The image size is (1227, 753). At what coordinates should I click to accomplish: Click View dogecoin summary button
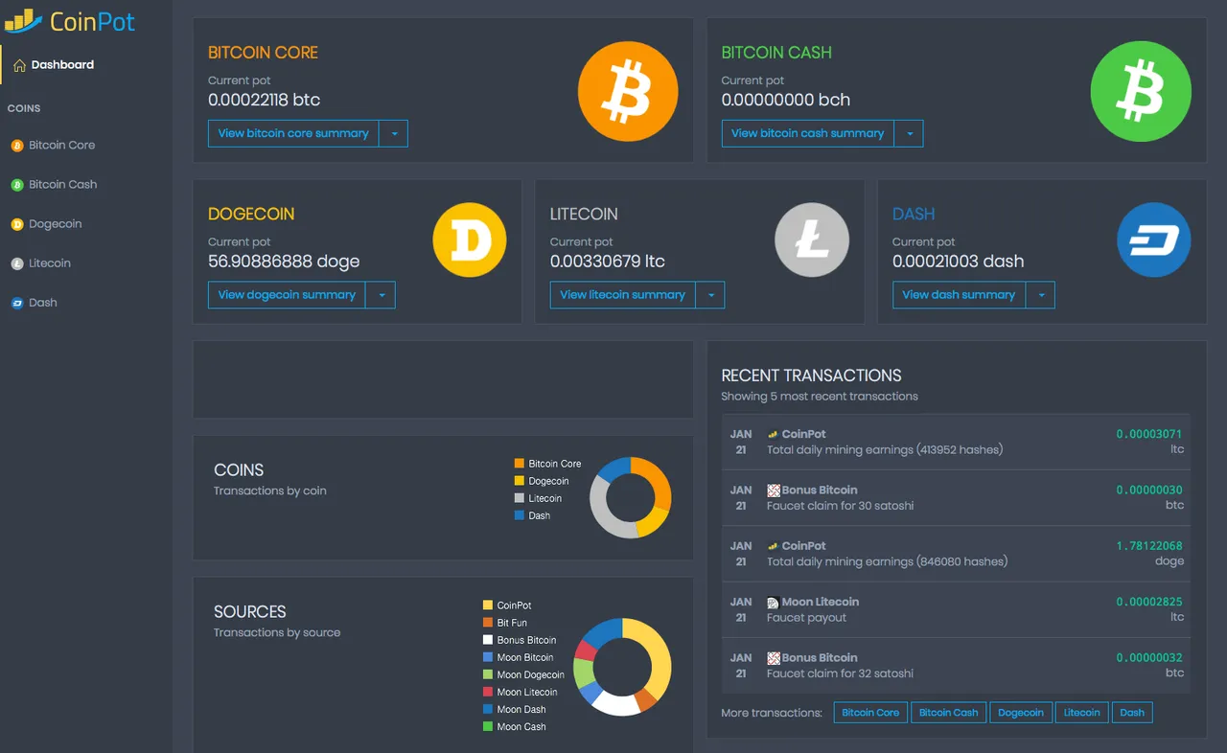[x=287, y=295]
